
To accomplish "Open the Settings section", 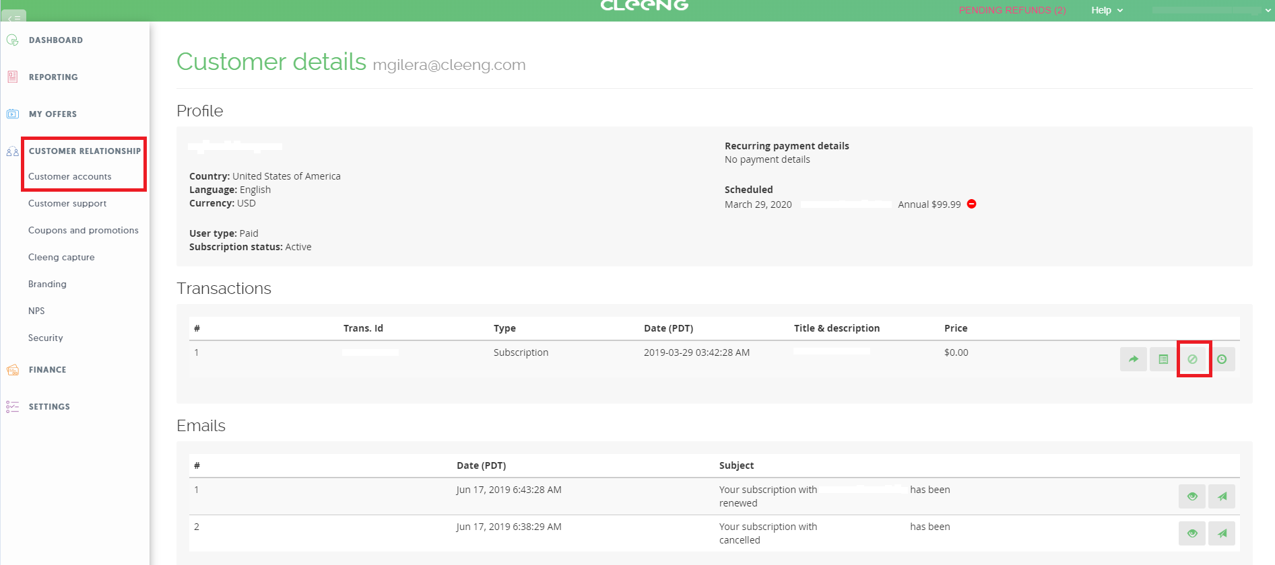I will pos(49,407).
